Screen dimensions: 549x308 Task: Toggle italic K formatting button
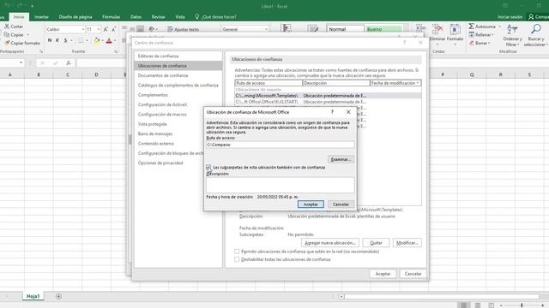(x=57, y=41)
